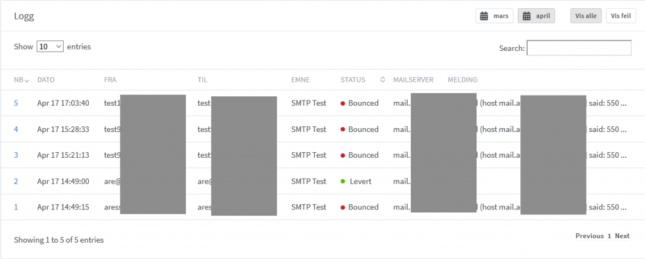Toggle the Vis feil filter
The width and height of the screenshot is (645, 259).
[620, 16]
